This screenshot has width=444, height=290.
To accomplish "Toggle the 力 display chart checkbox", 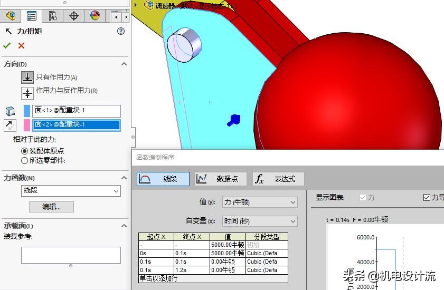I will tap(363, 198).
